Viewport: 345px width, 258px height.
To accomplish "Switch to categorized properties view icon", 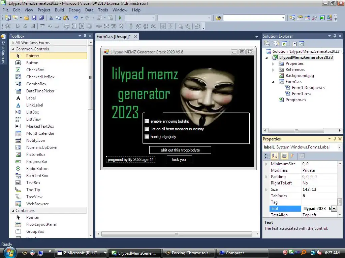I will pos(267,156).
